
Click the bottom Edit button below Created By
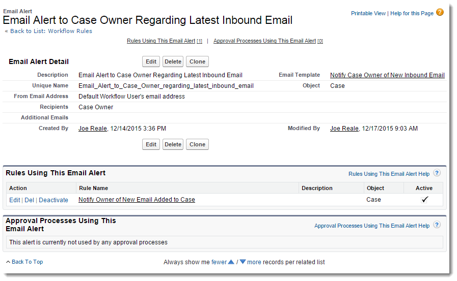(x=151, y=144)
